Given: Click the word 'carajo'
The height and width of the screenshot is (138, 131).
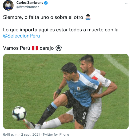Looking at the screenshot, I should (x=47, y=48).
